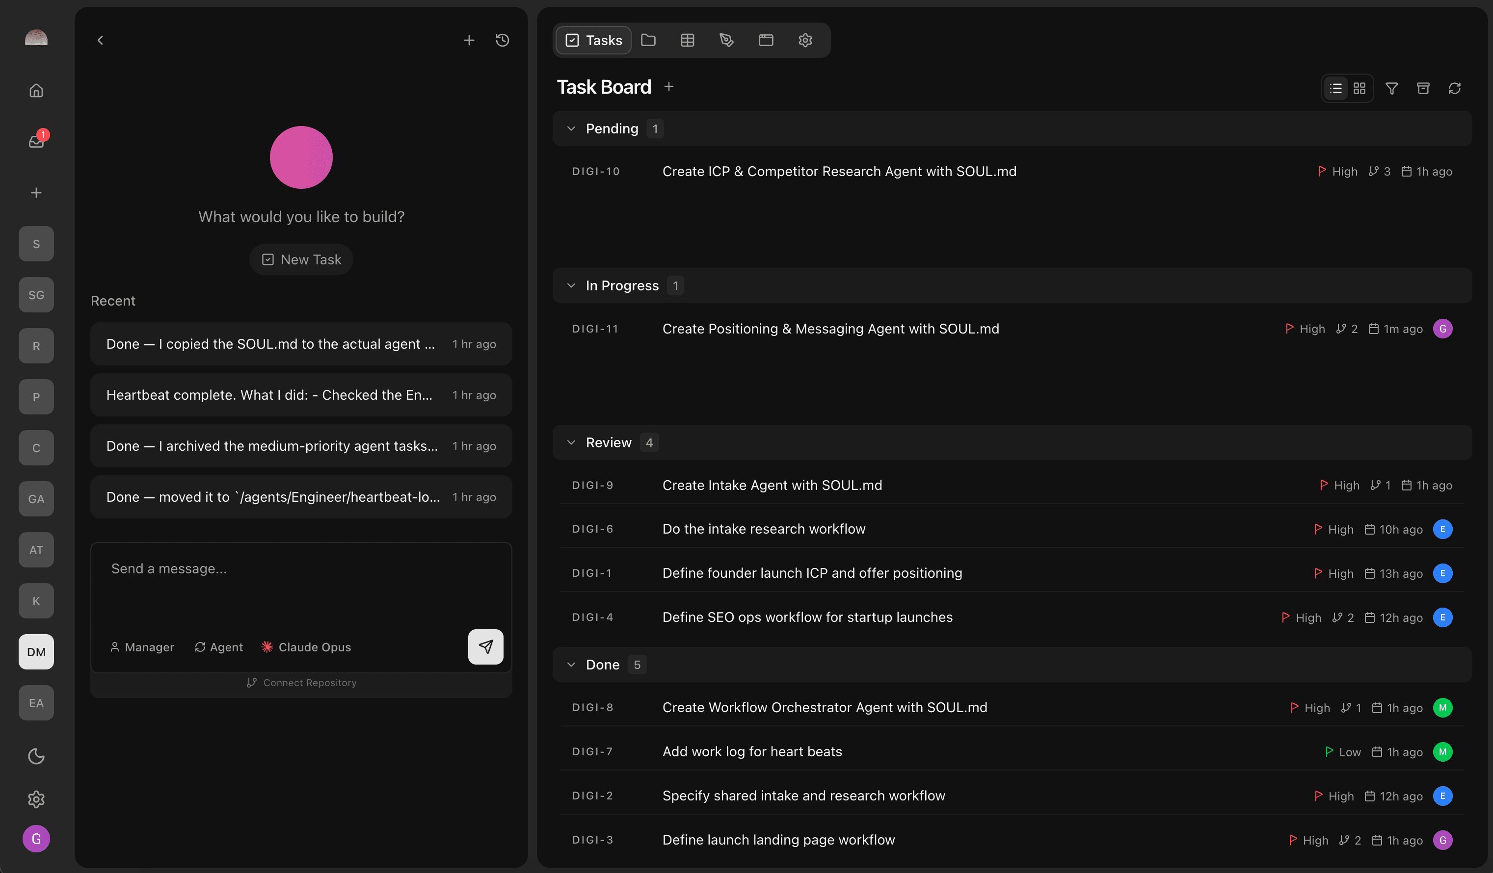The width and height of the screenshot is (1493, 873).
Task: Open settings via the gear icon near Tasks
Action: pos(804,40)
